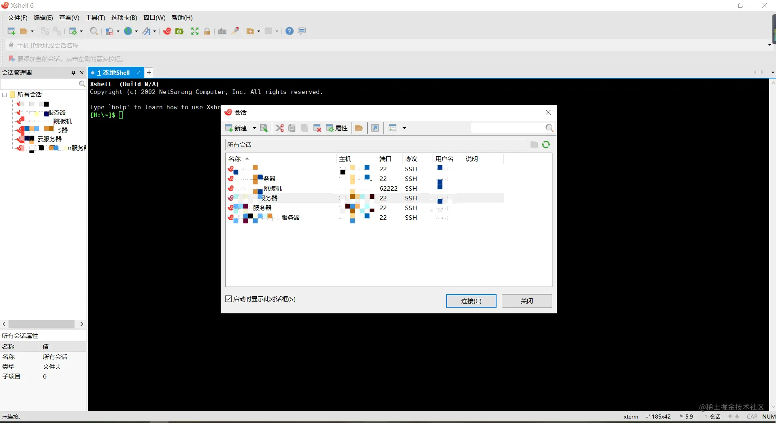Screen dimensions: 776x423
Task: Add a new tab with the plus button
Action: [x=149, y=72]
